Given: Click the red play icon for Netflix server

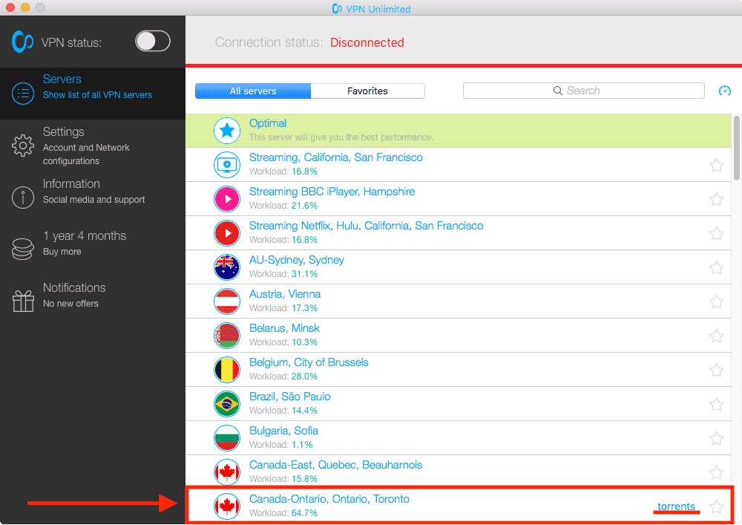Looking at the screenshot, I should pos(227,232).
